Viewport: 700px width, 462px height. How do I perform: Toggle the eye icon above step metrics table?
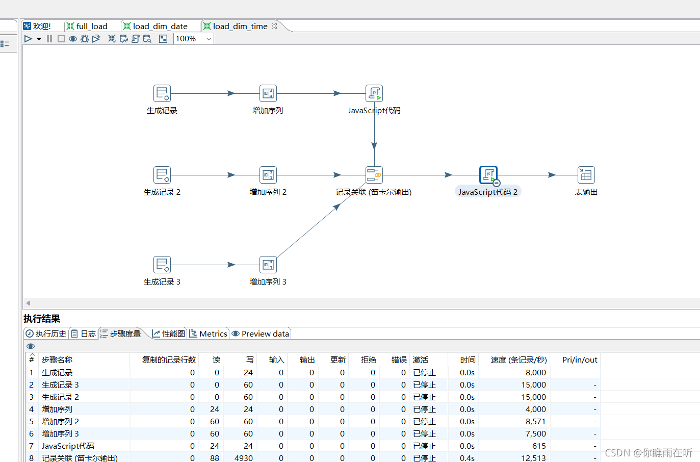[x=31, y=346]
